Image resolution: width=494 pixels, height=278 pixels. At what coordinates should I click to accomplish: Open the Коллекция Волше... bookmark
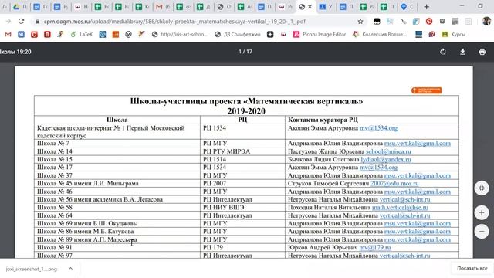[x=380, y=34]
